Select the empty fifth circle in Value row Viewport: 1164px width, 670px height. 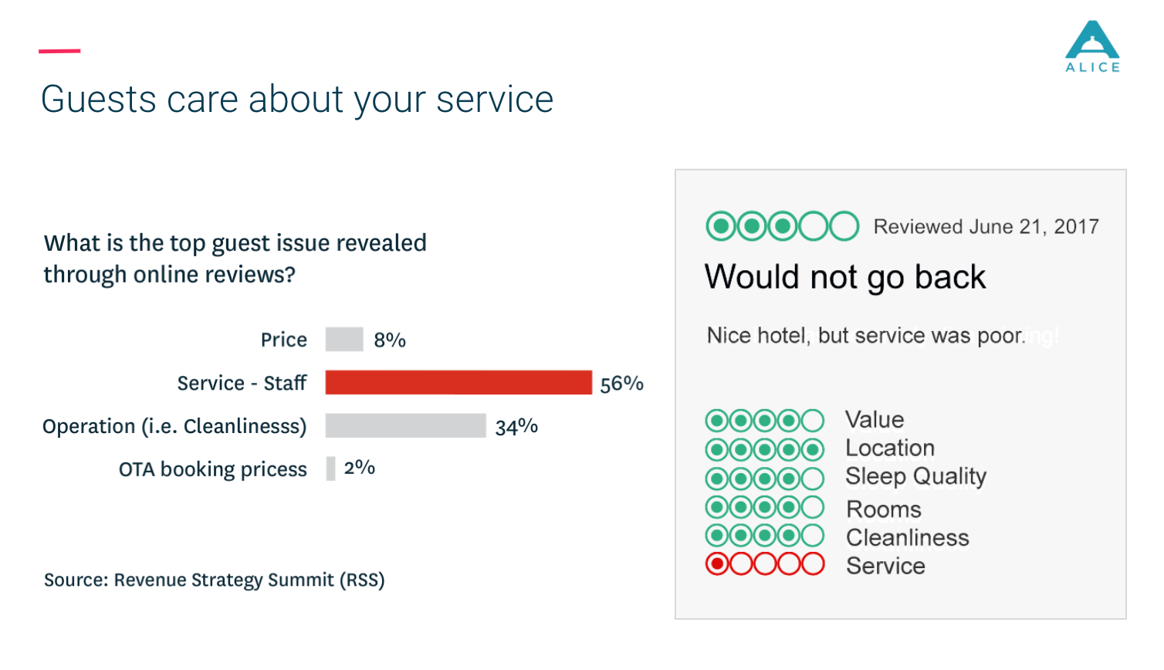click(812, 421)
